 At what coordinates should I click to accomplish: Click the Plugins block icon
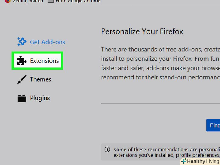pyautogui.click(x=21, y=98)
